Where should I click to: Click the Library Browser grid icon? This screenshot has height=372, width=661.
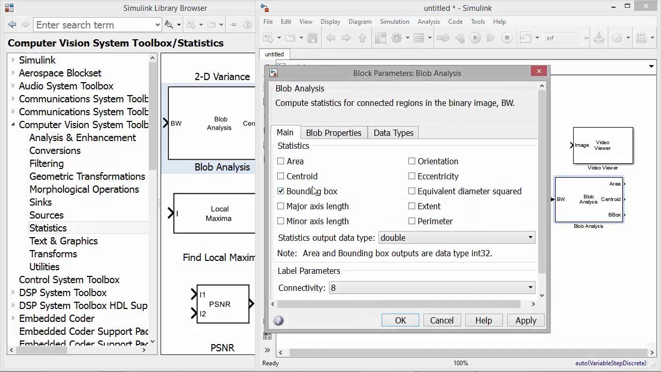(x=381, y=38)
